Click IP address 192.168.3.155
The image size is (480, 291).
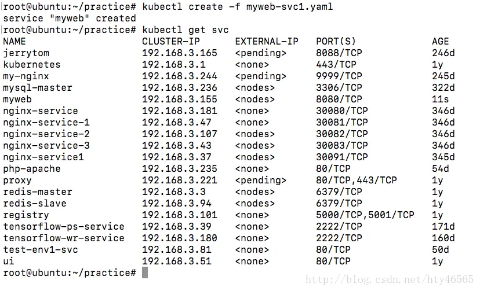(x=179, y=100)
